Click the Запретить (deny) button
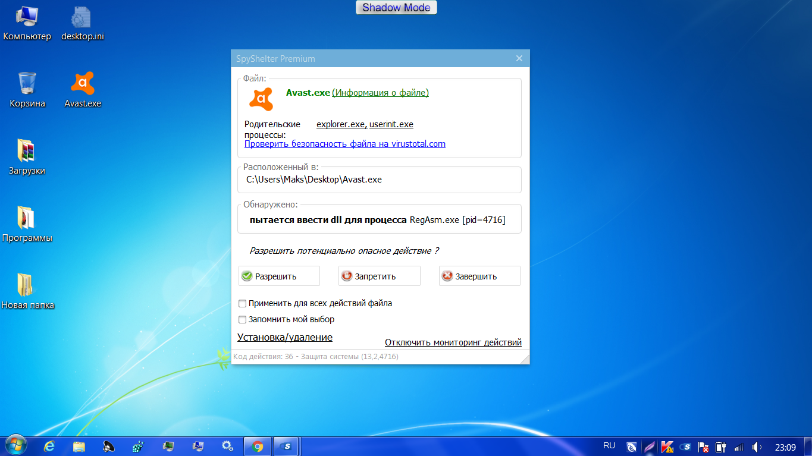The height and width of the screenshot is (456, 812). tap(380, 276)
